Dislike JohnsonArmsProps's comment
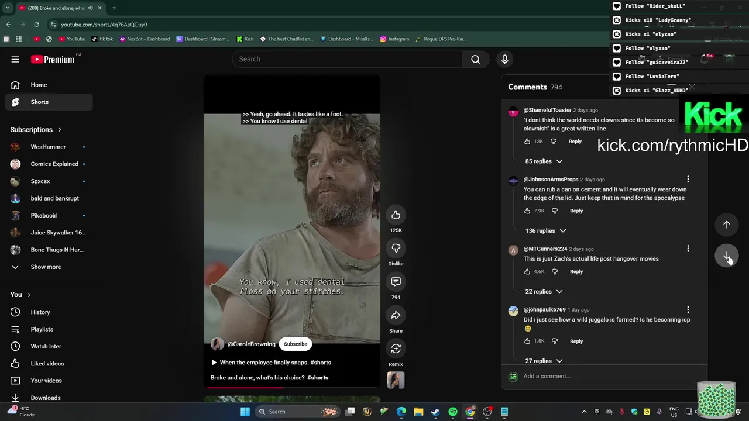The height and width of the screenshot is (421, 749). pyautogui.click(x=555, y=211)
